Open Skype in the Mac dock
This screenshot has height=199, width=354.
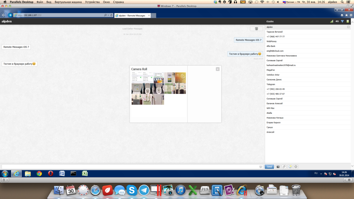[x=132, y=190]
